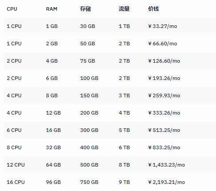Select the ¥513.25/mo price cell
Viewport: 216px width, 191px height.
point(164,130)
